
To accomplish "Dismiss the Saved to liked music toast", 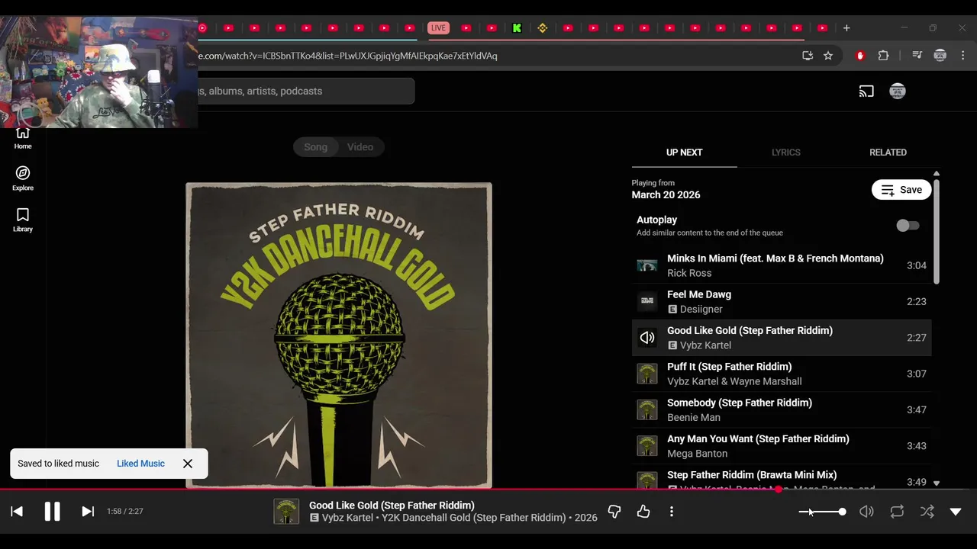I will 188,464.
